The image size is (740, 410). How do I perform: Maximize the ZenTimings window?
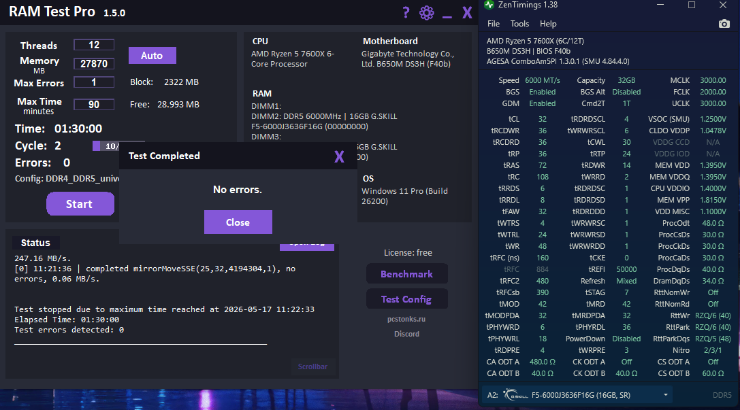pyautogui.click(x=692, y=5)
